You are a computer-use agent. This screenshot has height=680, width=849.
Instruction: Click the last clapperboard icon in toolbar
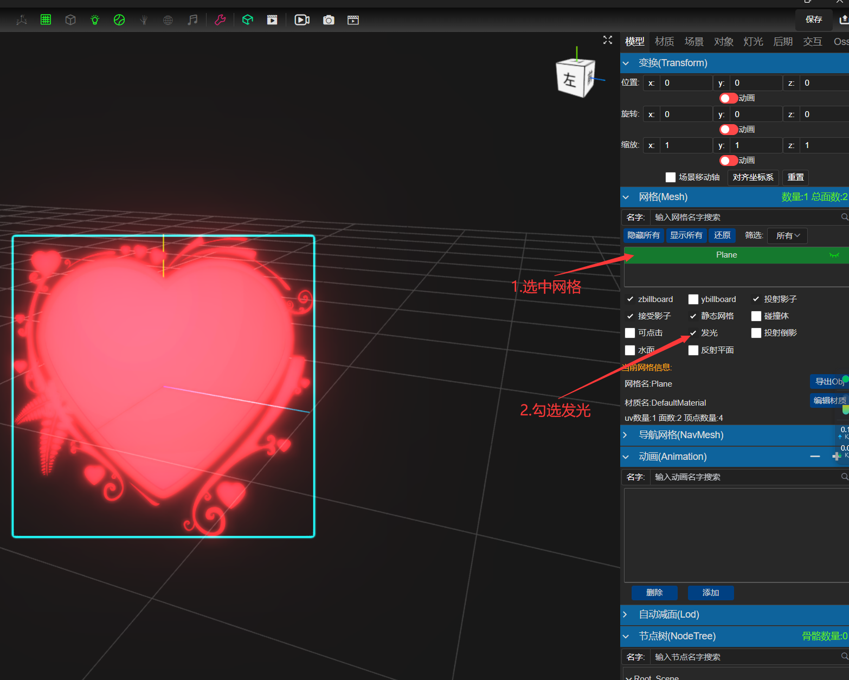pyautogui.click(x=353, y=20)
